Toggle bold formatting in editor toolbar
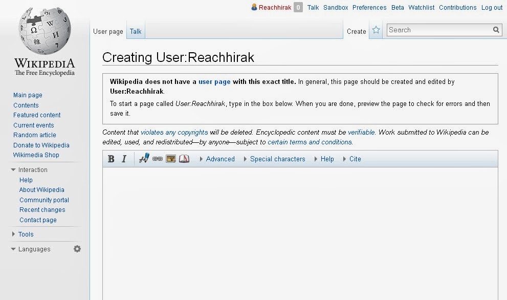507x300 pixels. pos(111,159)
